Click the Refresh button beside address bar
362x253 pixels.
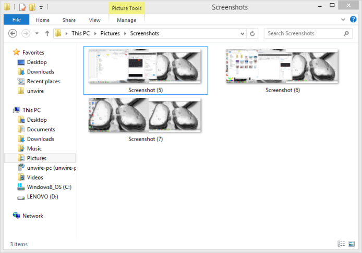coord(253,33)
